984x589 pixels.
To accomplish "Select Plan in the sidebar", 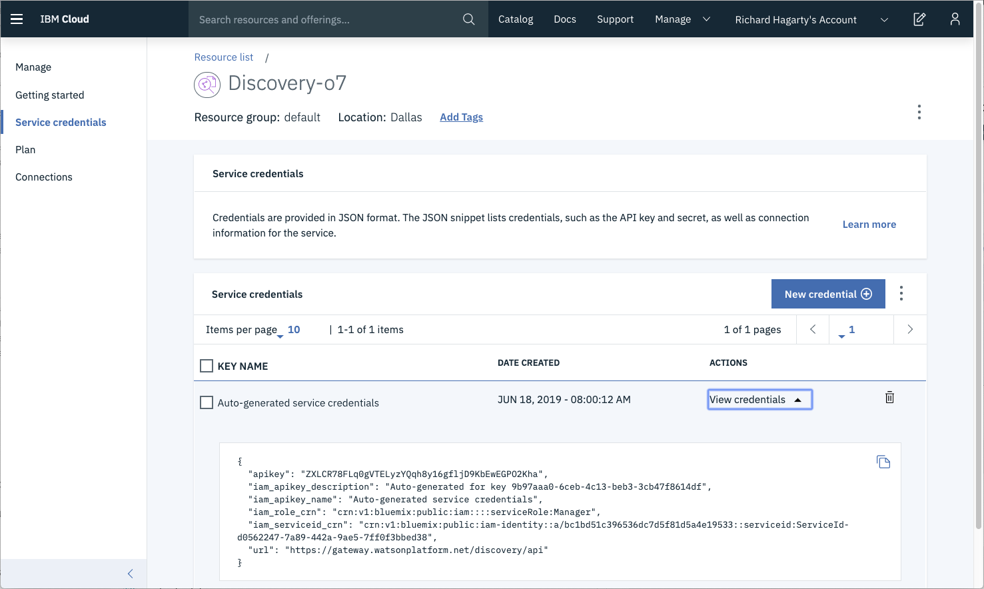I will click(x=25, y=150).
